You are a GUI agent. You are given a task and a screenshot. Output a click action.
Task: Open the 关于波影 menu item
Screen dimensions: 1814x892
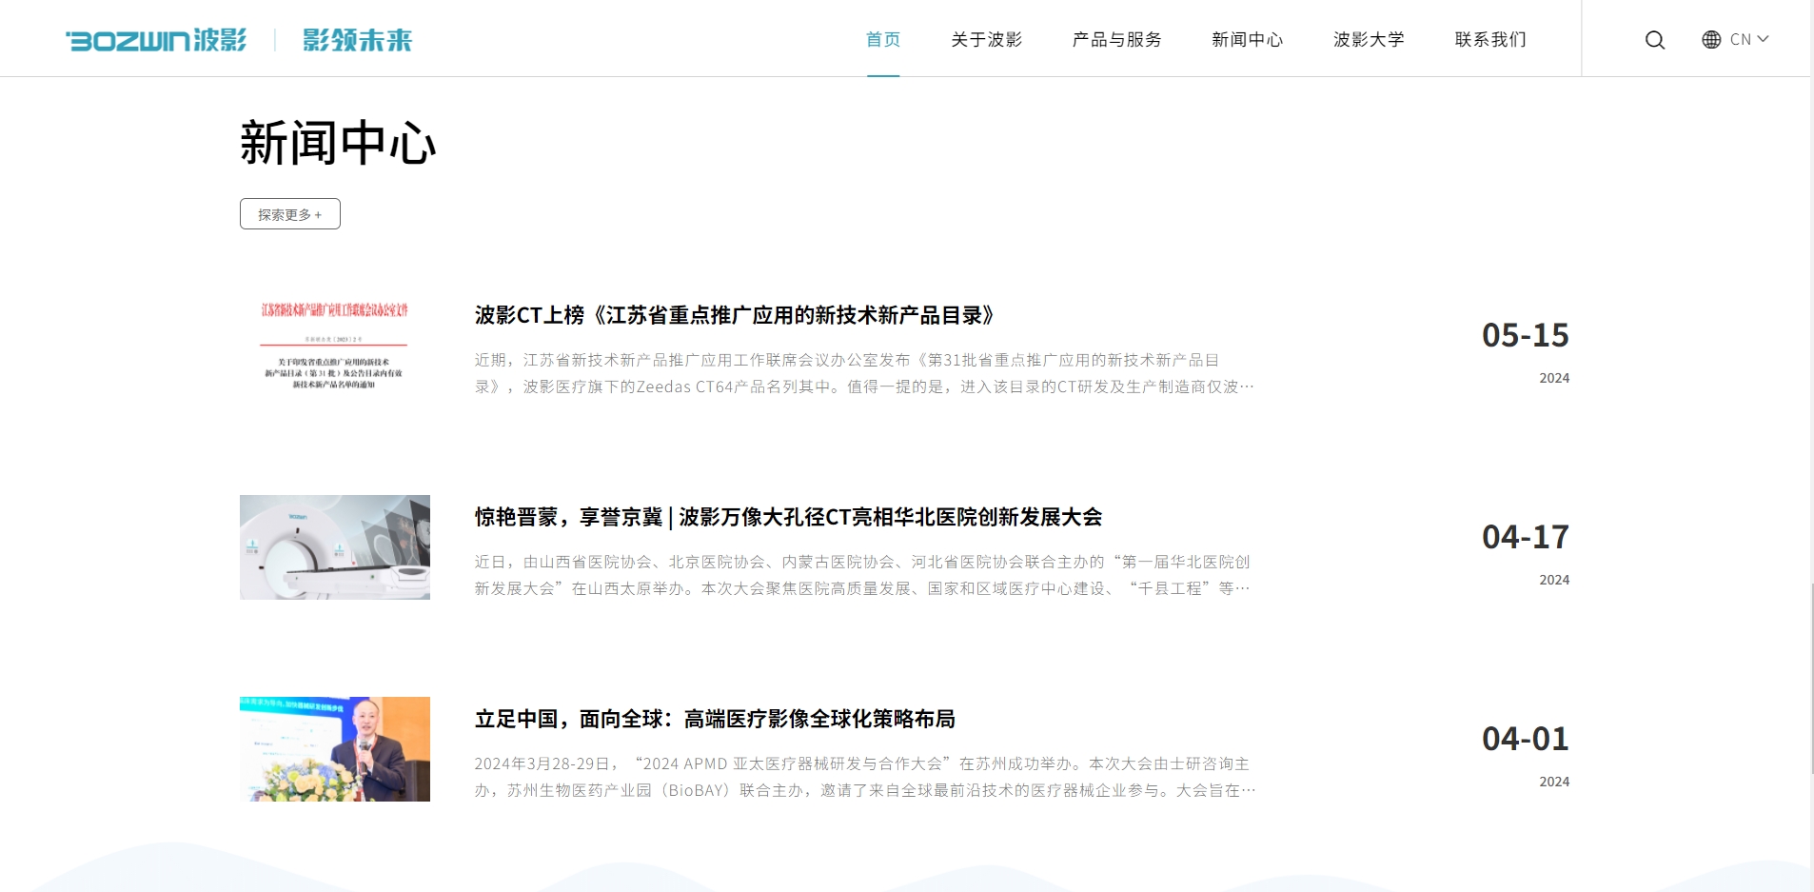tap(986, 40)
